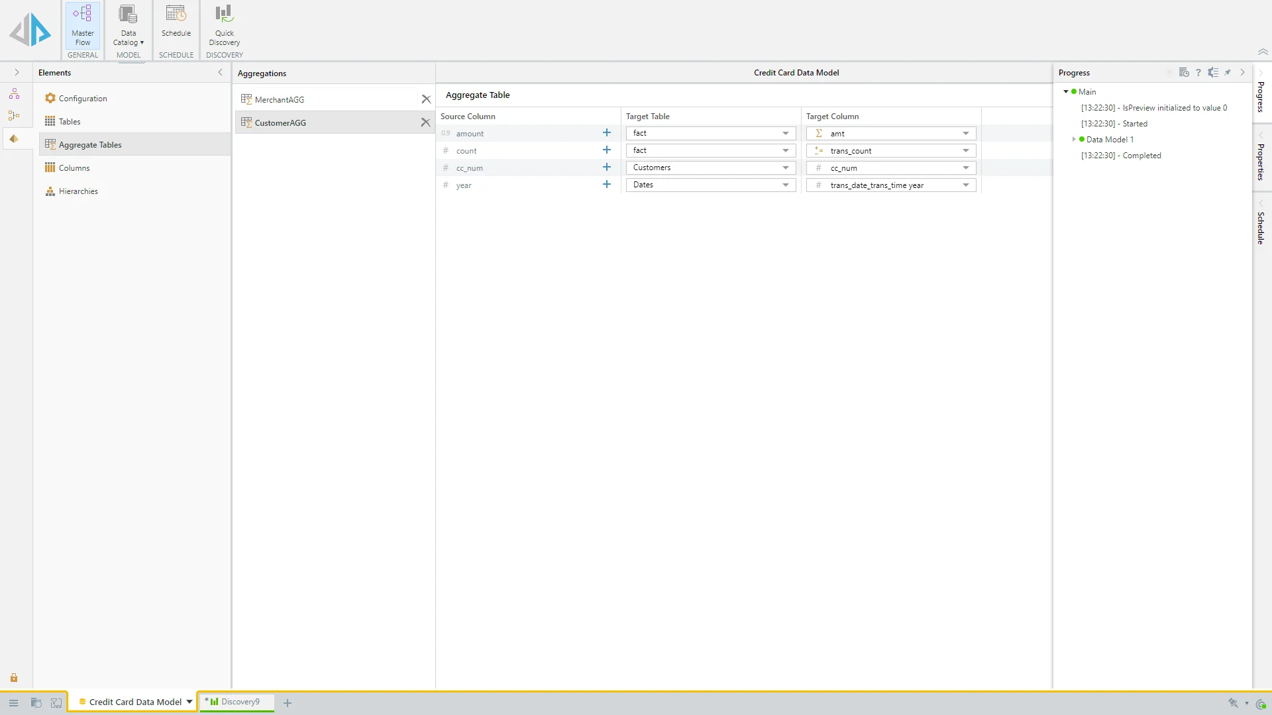Launch Quick Discovery

coord(224,25)
